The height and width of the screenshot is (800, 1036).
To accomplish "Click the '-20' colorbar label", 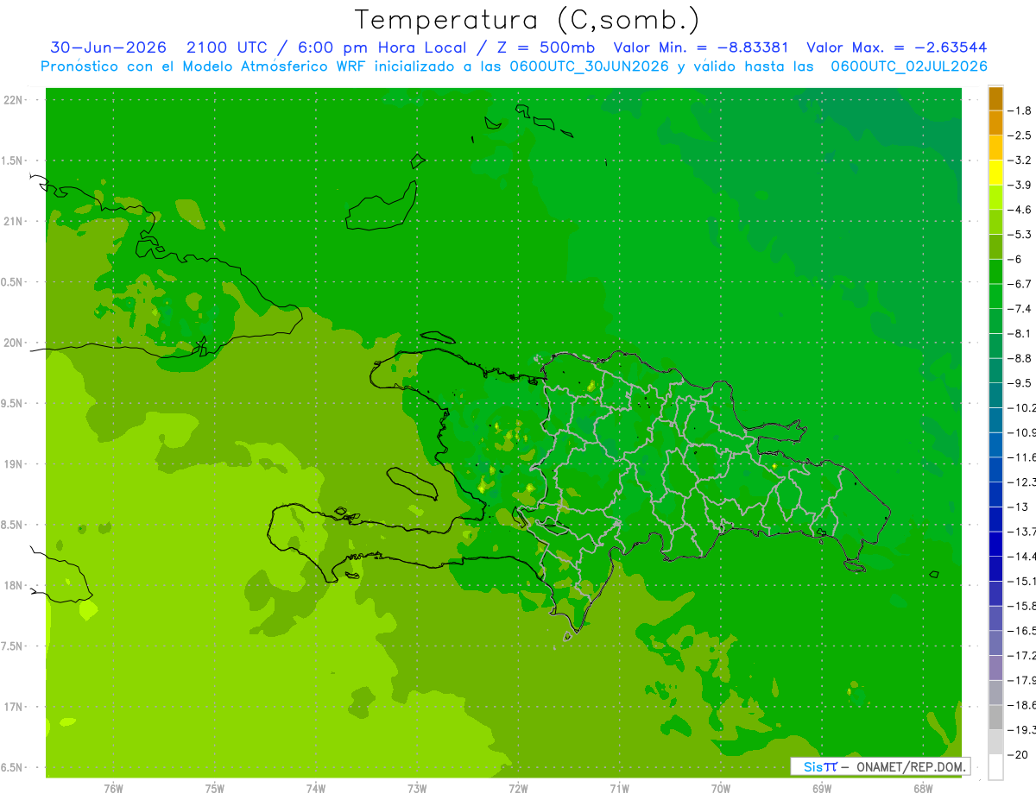I will click(1019, 755).
